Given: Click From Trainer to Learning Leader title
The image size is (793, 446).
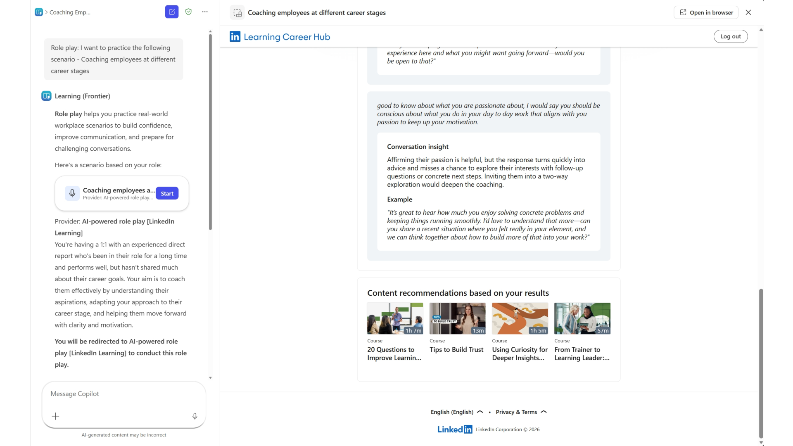Looking at the screenshot, I should click(x=582, y=354).
